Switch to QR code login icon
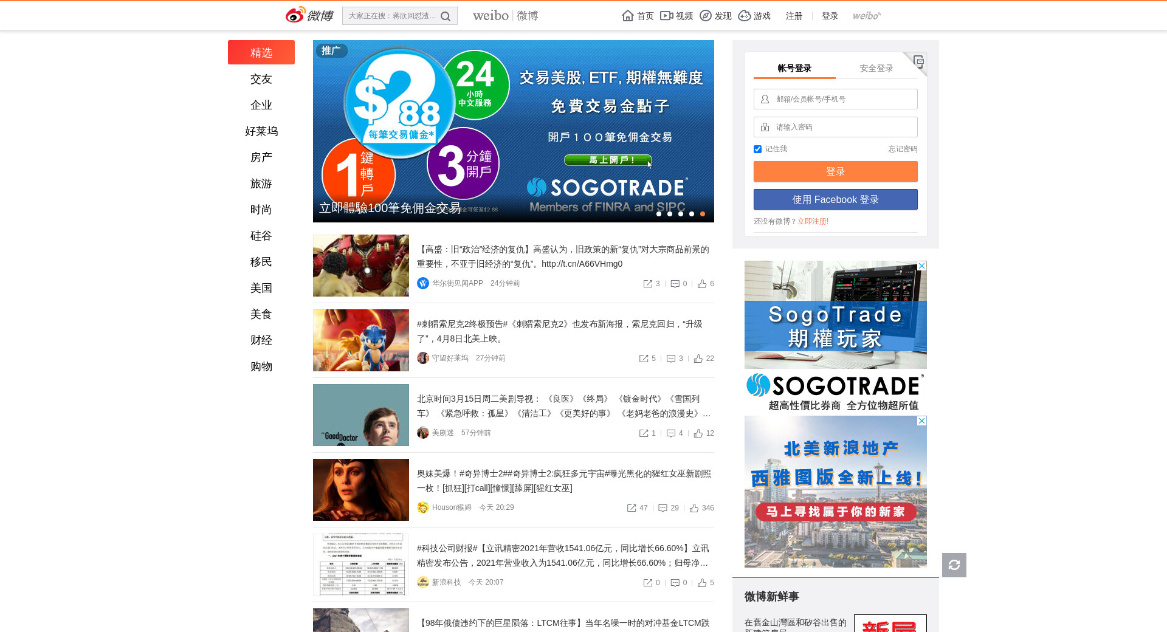Viewport: 1167px width, 632px height. coord(918,61)
